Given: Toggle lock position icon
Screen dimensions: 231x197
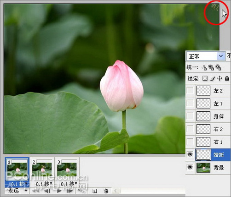Looking at the screenshot, I should (x=219, y=78).
